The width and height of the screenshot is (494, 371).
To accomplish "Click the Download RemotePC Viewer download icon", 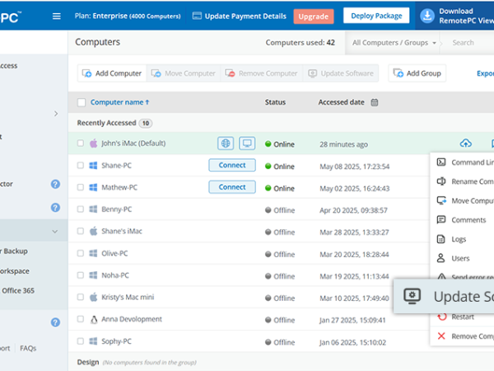I will pyautogui.click(x=427, y=16).
